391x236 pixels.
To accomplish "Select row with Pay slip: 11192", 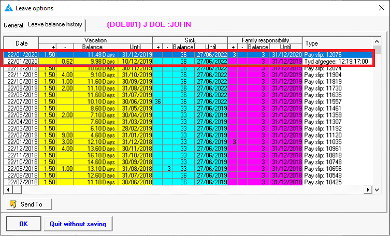I will pyautogui.click(x=189, y=128).
